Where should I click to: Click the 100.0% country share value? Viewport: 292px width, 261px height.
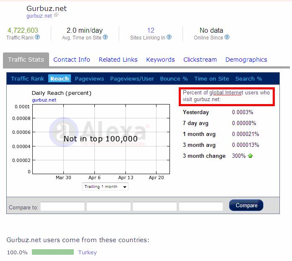pos(17,253)
